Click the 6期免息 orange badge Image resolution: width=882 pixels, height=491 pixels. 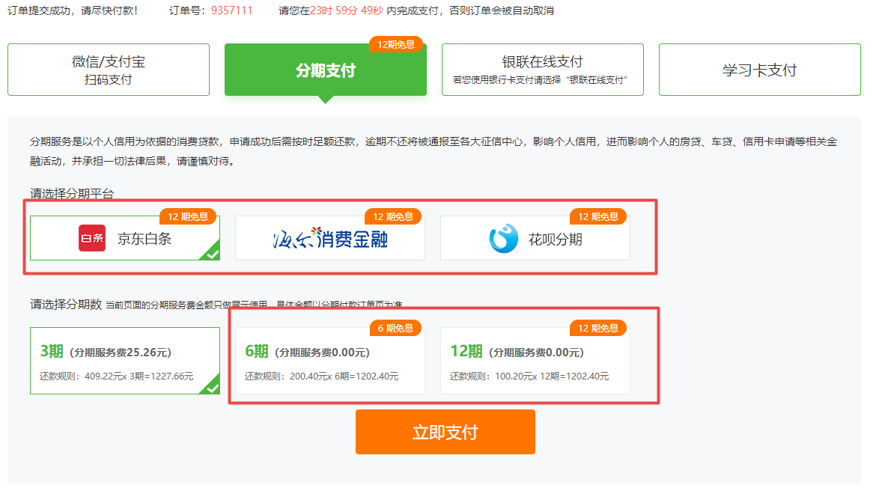click(x=395, y=328)
